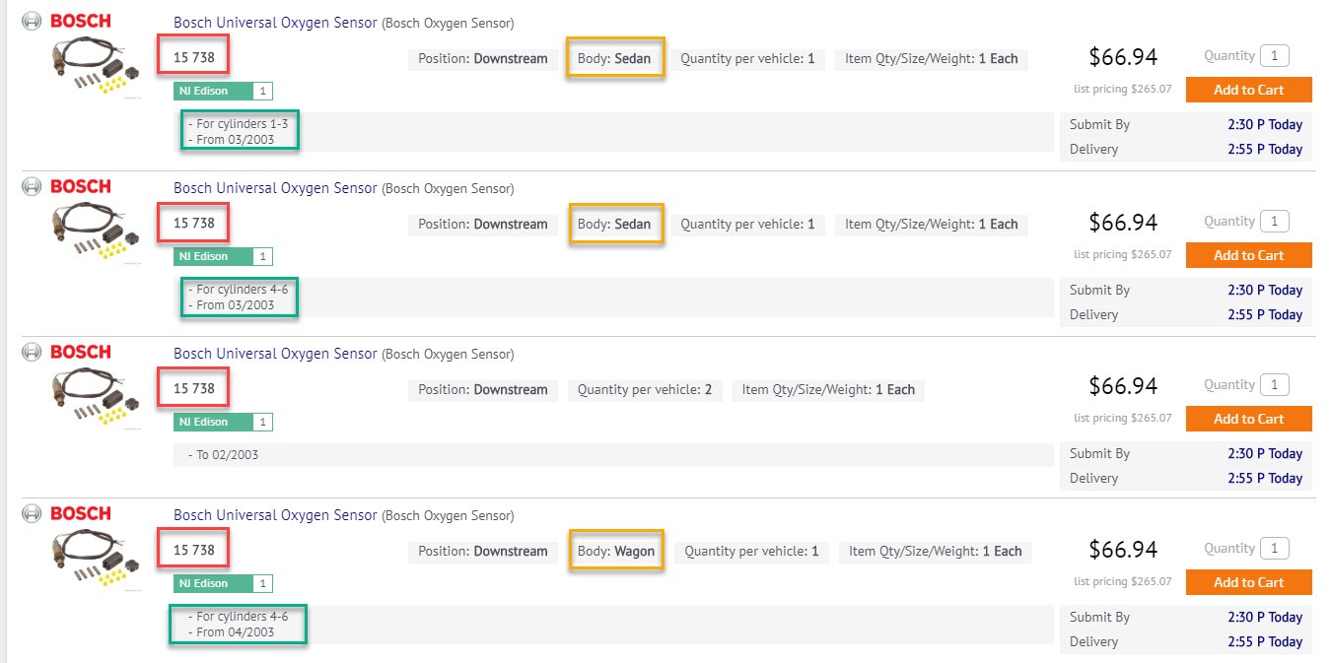Open the sensor thumbnail in the Sedan cylinders 4-6 row
Screen dimensions: 1331x663
[96, 232]
